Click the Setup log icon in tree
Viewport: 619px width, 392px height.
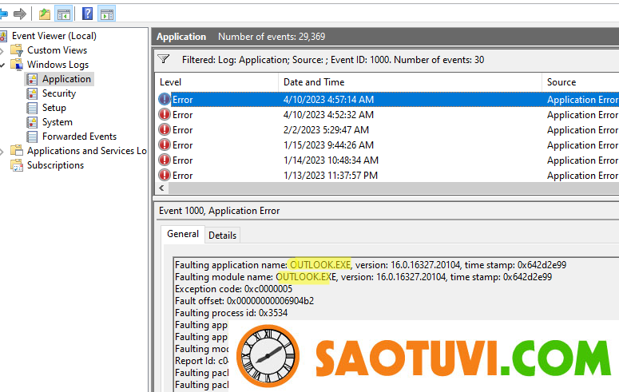click(x=32, y=108)
